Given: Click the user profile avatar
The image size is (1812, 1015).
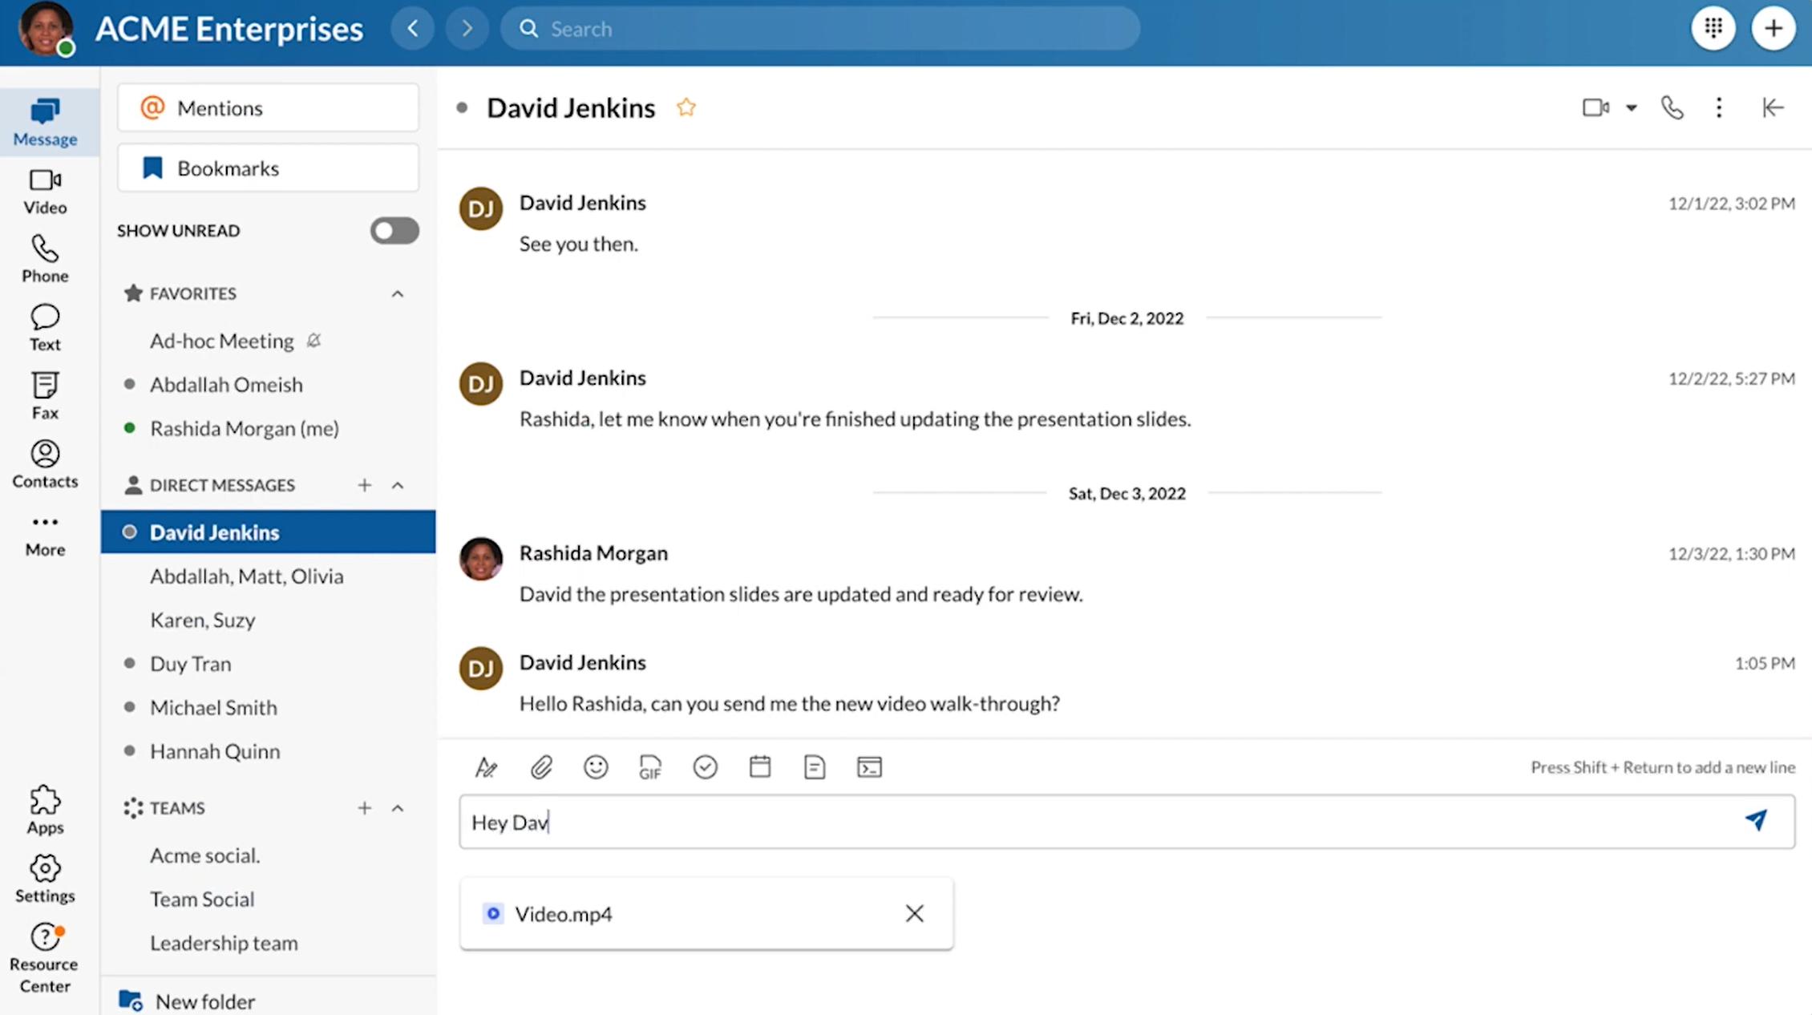Looking at the screenshot, I should (46, 29).
